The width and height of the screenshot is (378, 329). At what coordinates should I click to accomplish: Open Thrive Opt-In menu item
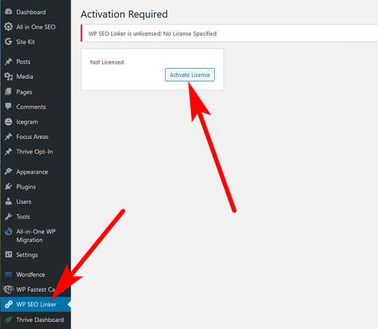tap(35, 152)
